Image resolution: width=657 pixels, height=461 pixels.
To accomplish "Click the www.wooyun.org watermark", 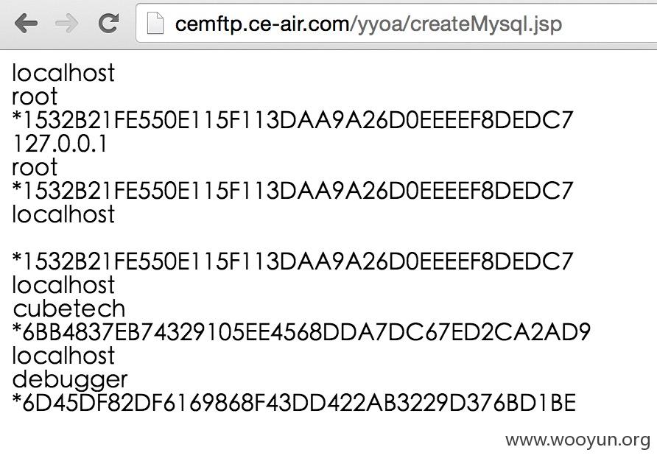I will click(577, 440).
